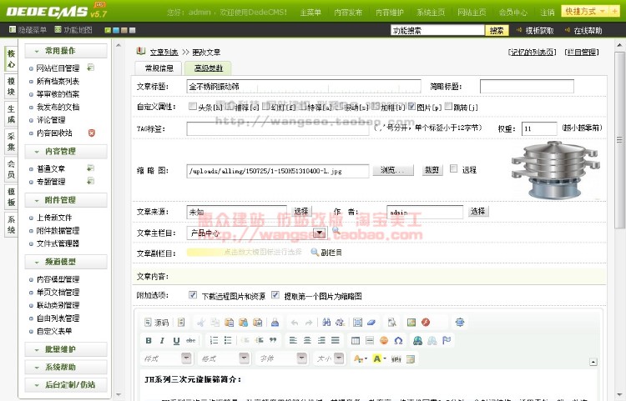Insert a numbered list in editor
Viewport: 626px width, 401px height.
pos(214,340)
